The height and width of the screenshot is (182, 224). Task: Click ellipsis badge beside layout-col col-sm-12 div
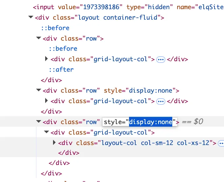pyautogui.click(x=221, y=143)
